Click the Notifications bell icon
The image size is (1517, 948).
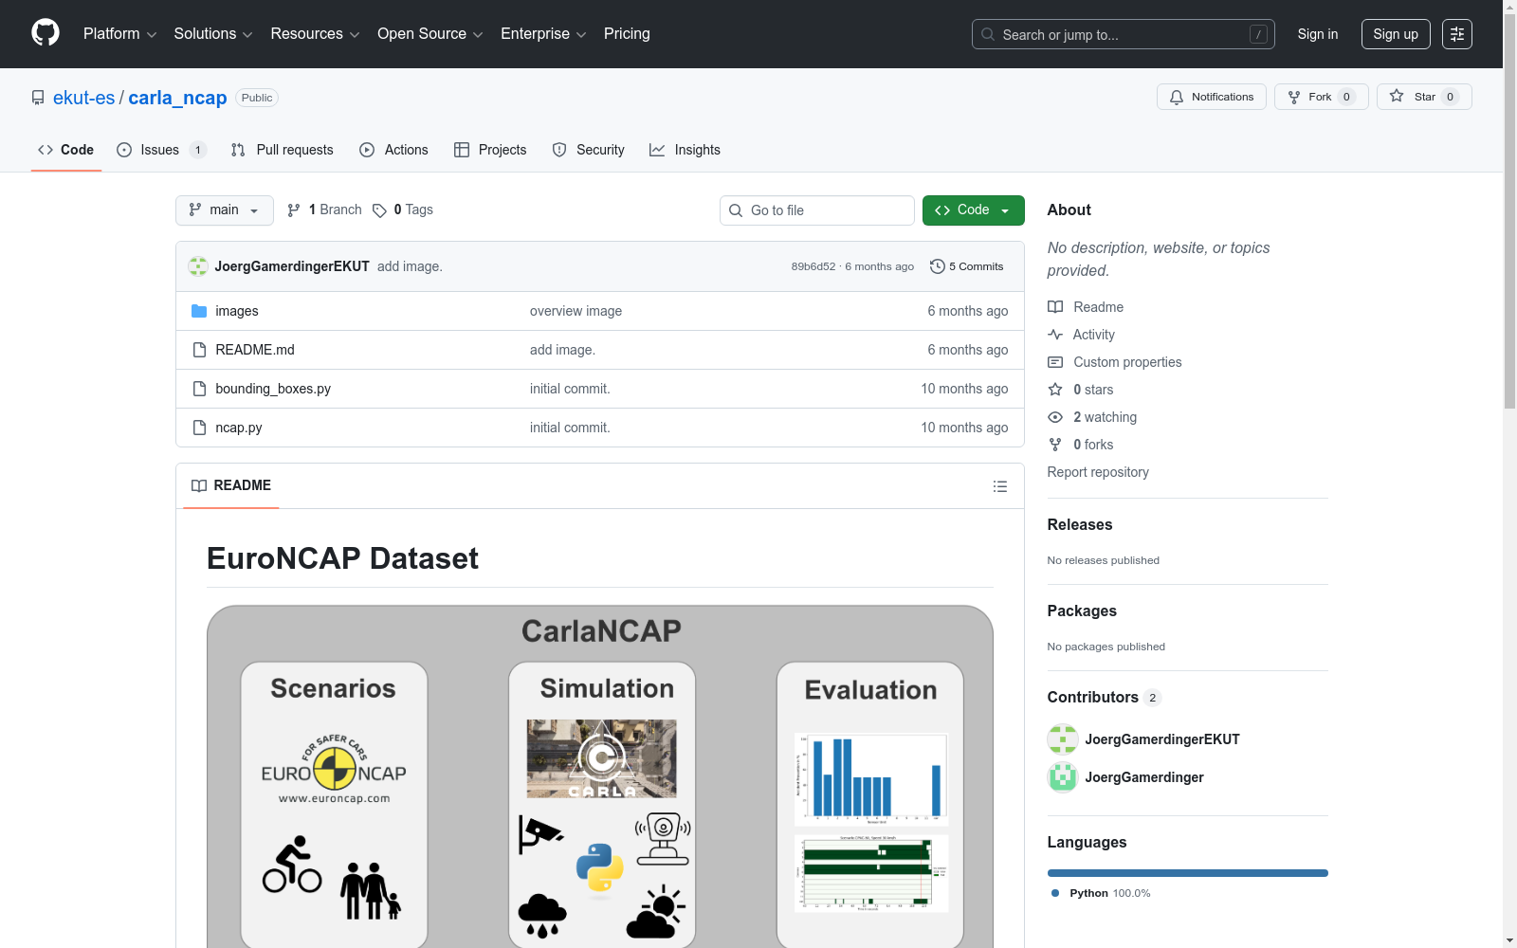(1177, 97)
